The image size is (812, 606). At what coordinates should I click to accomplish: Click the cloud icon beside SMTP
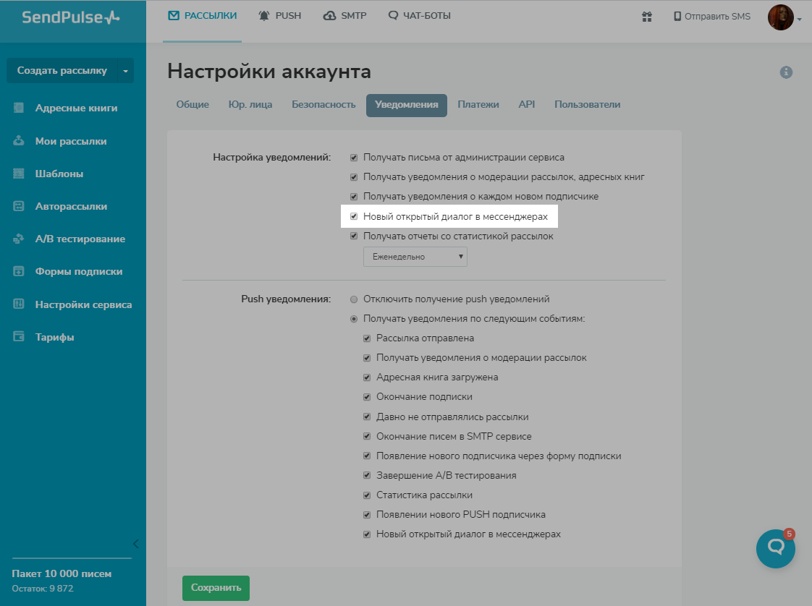pos(329,15)
